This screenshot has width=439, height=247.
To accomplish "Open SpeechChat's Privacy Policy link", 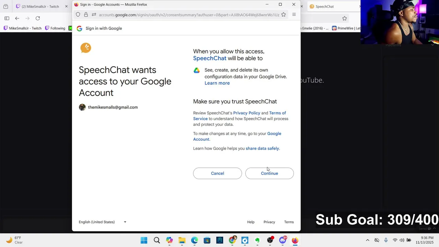I will [247, 113].
